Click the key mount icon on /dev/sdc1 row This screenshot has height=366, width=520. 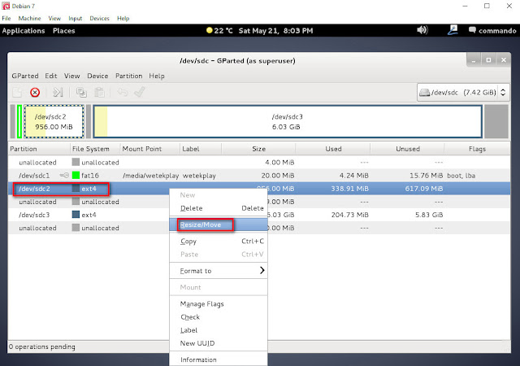[64, 176]
